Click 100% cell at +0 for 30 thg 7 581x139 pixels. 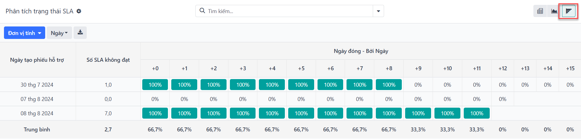pyautogui.click(x=155, y=85)
